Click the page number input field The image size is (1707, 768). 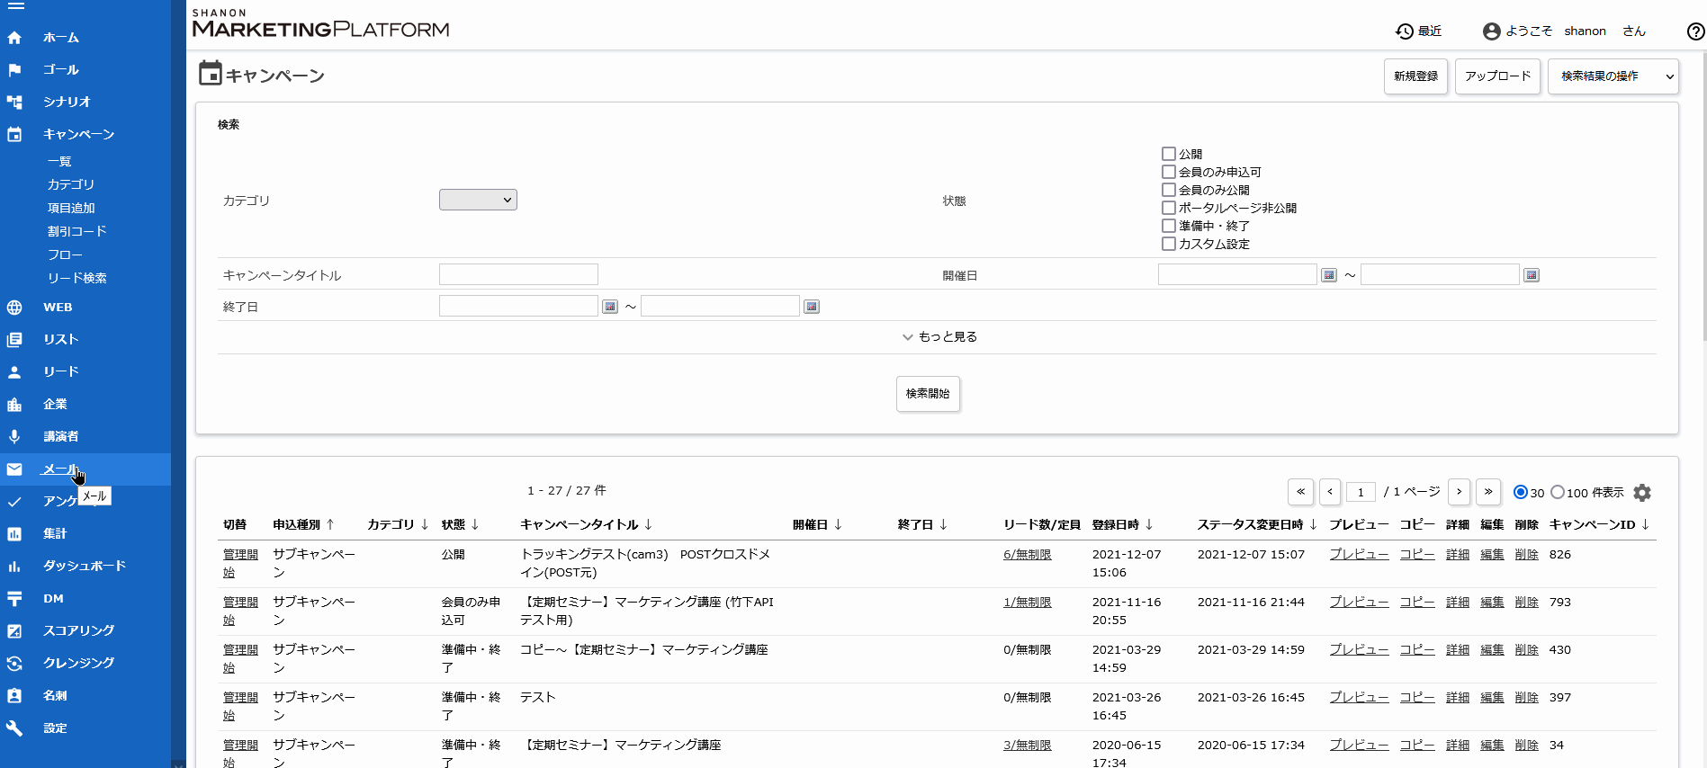(x=1361, y=492)
